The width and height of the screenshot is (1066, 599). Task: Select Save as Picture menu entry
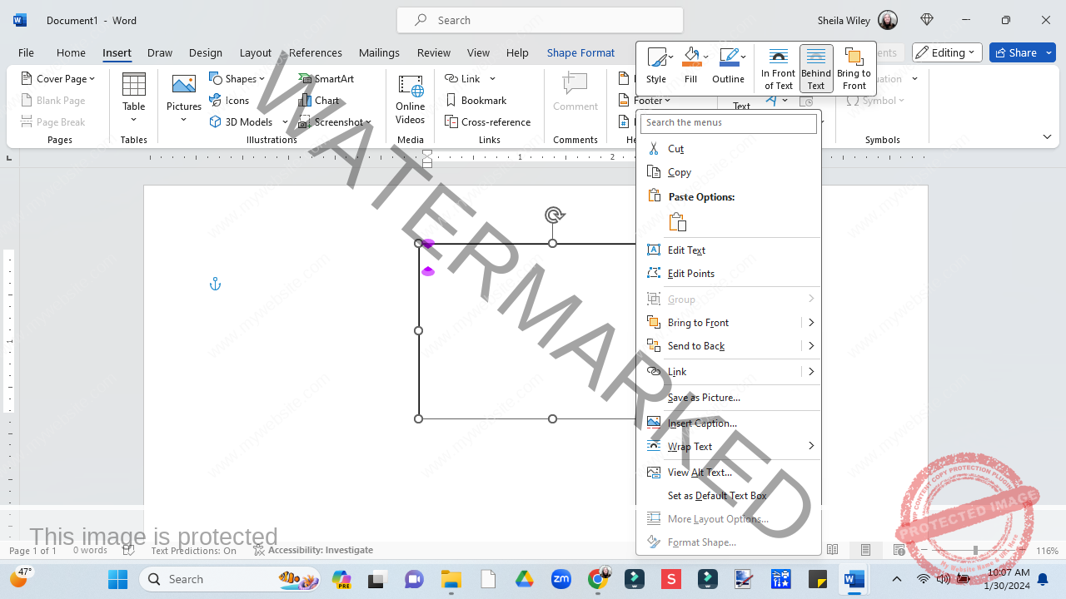point(728,398)
